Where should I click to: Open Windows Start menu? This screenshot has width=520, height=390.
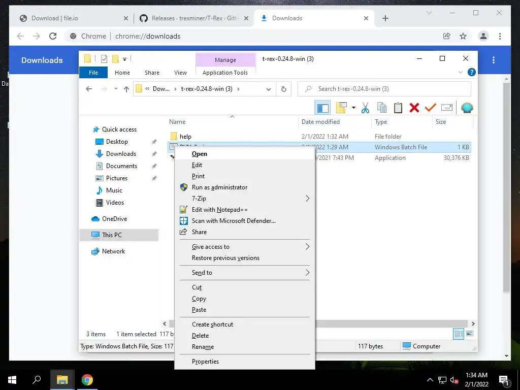(x=12, y=380)
